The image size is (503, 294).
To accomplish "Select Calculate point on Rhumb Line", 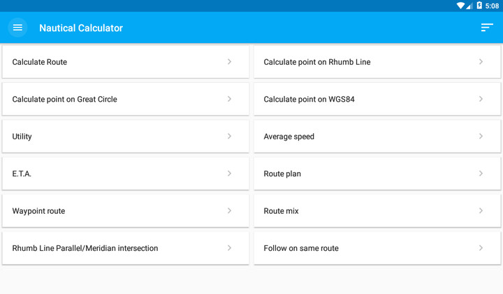I will (x=317, y=62).
